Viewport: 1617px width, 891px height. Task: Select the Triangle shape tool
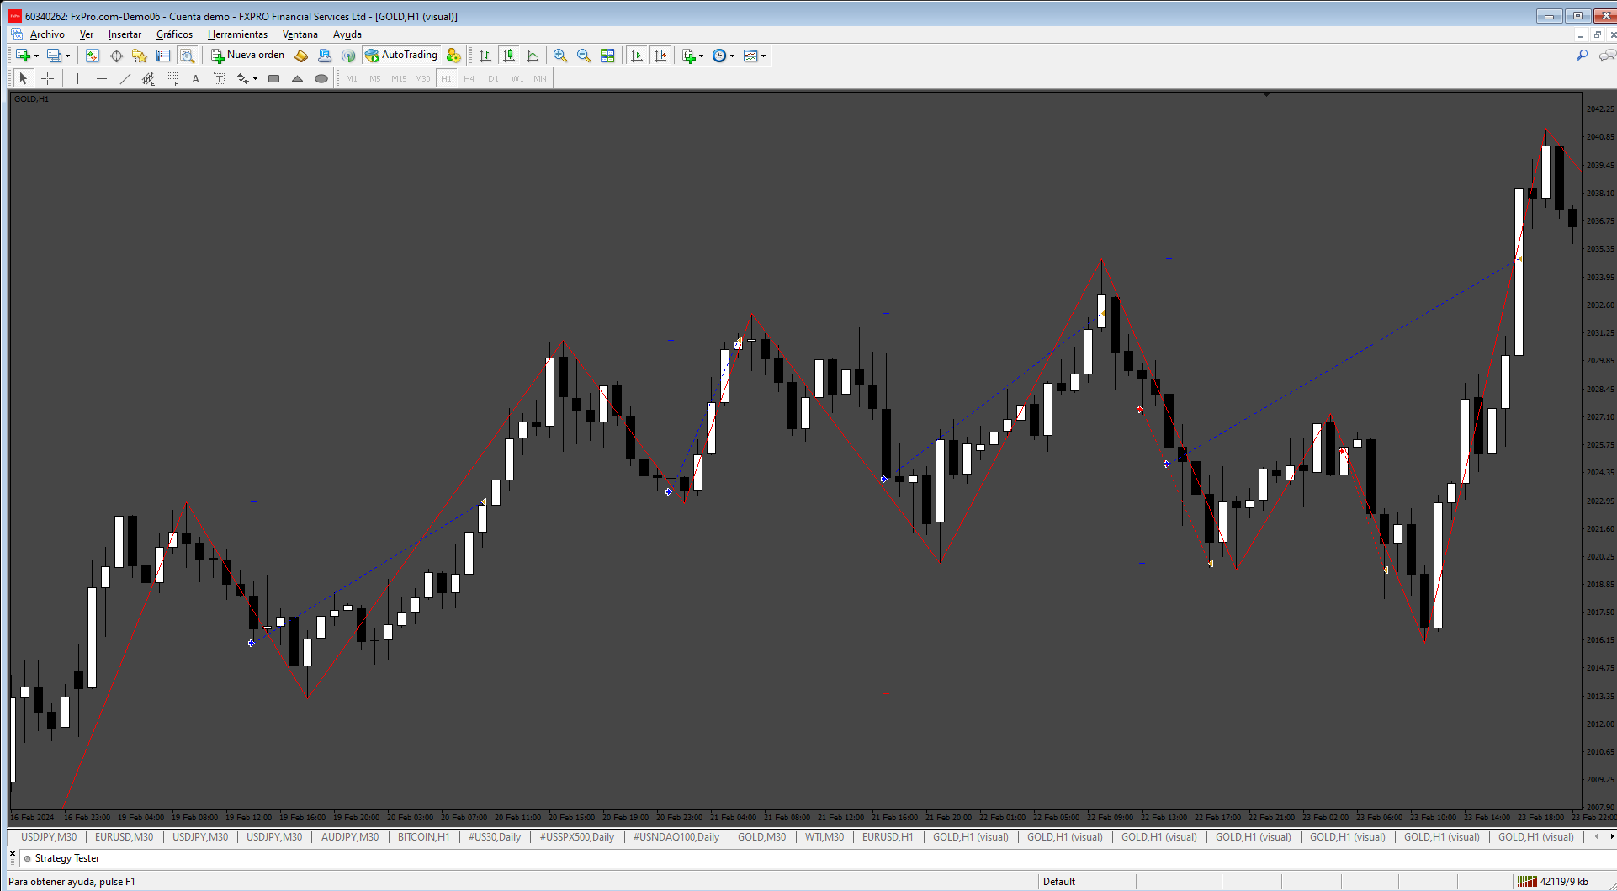[x=297, y=78]
